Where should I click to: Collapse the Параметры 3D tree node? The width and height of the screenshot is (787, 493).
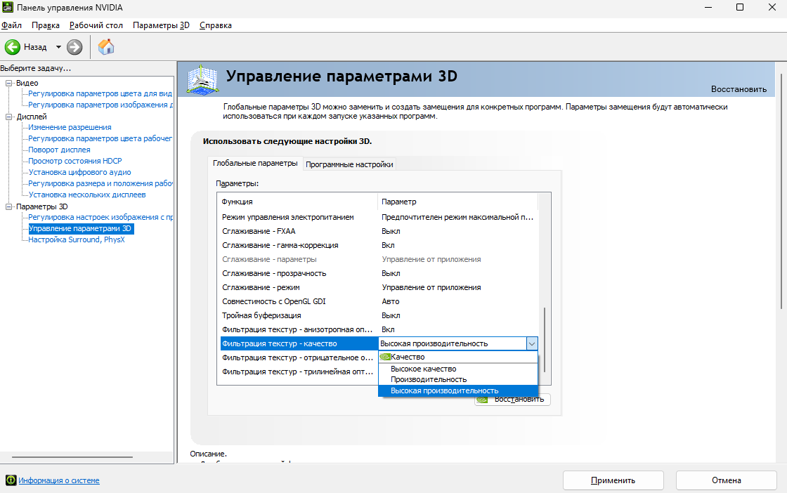(x=8, y=206)
